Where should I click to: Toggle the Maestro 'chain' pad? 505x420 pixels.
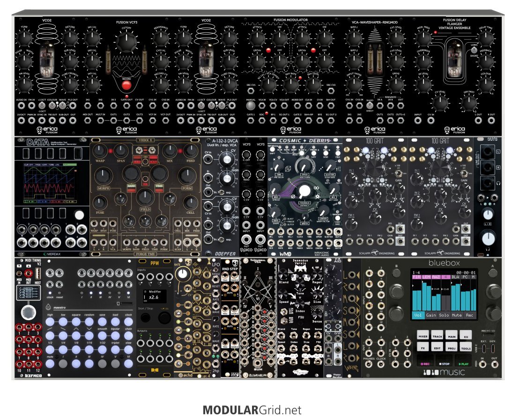coord(128,336)
